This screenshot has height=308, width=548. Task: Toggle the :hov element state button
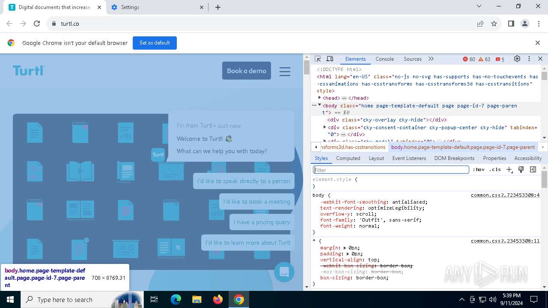479,170
